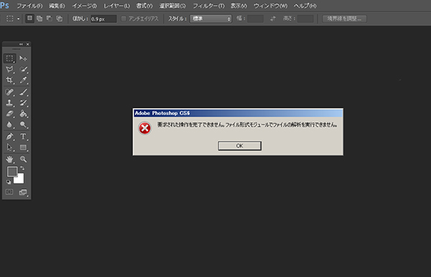Viewport: 431px width, 277px height.
Task: Select the Paint Bucket tool
Action: (23, 114)
